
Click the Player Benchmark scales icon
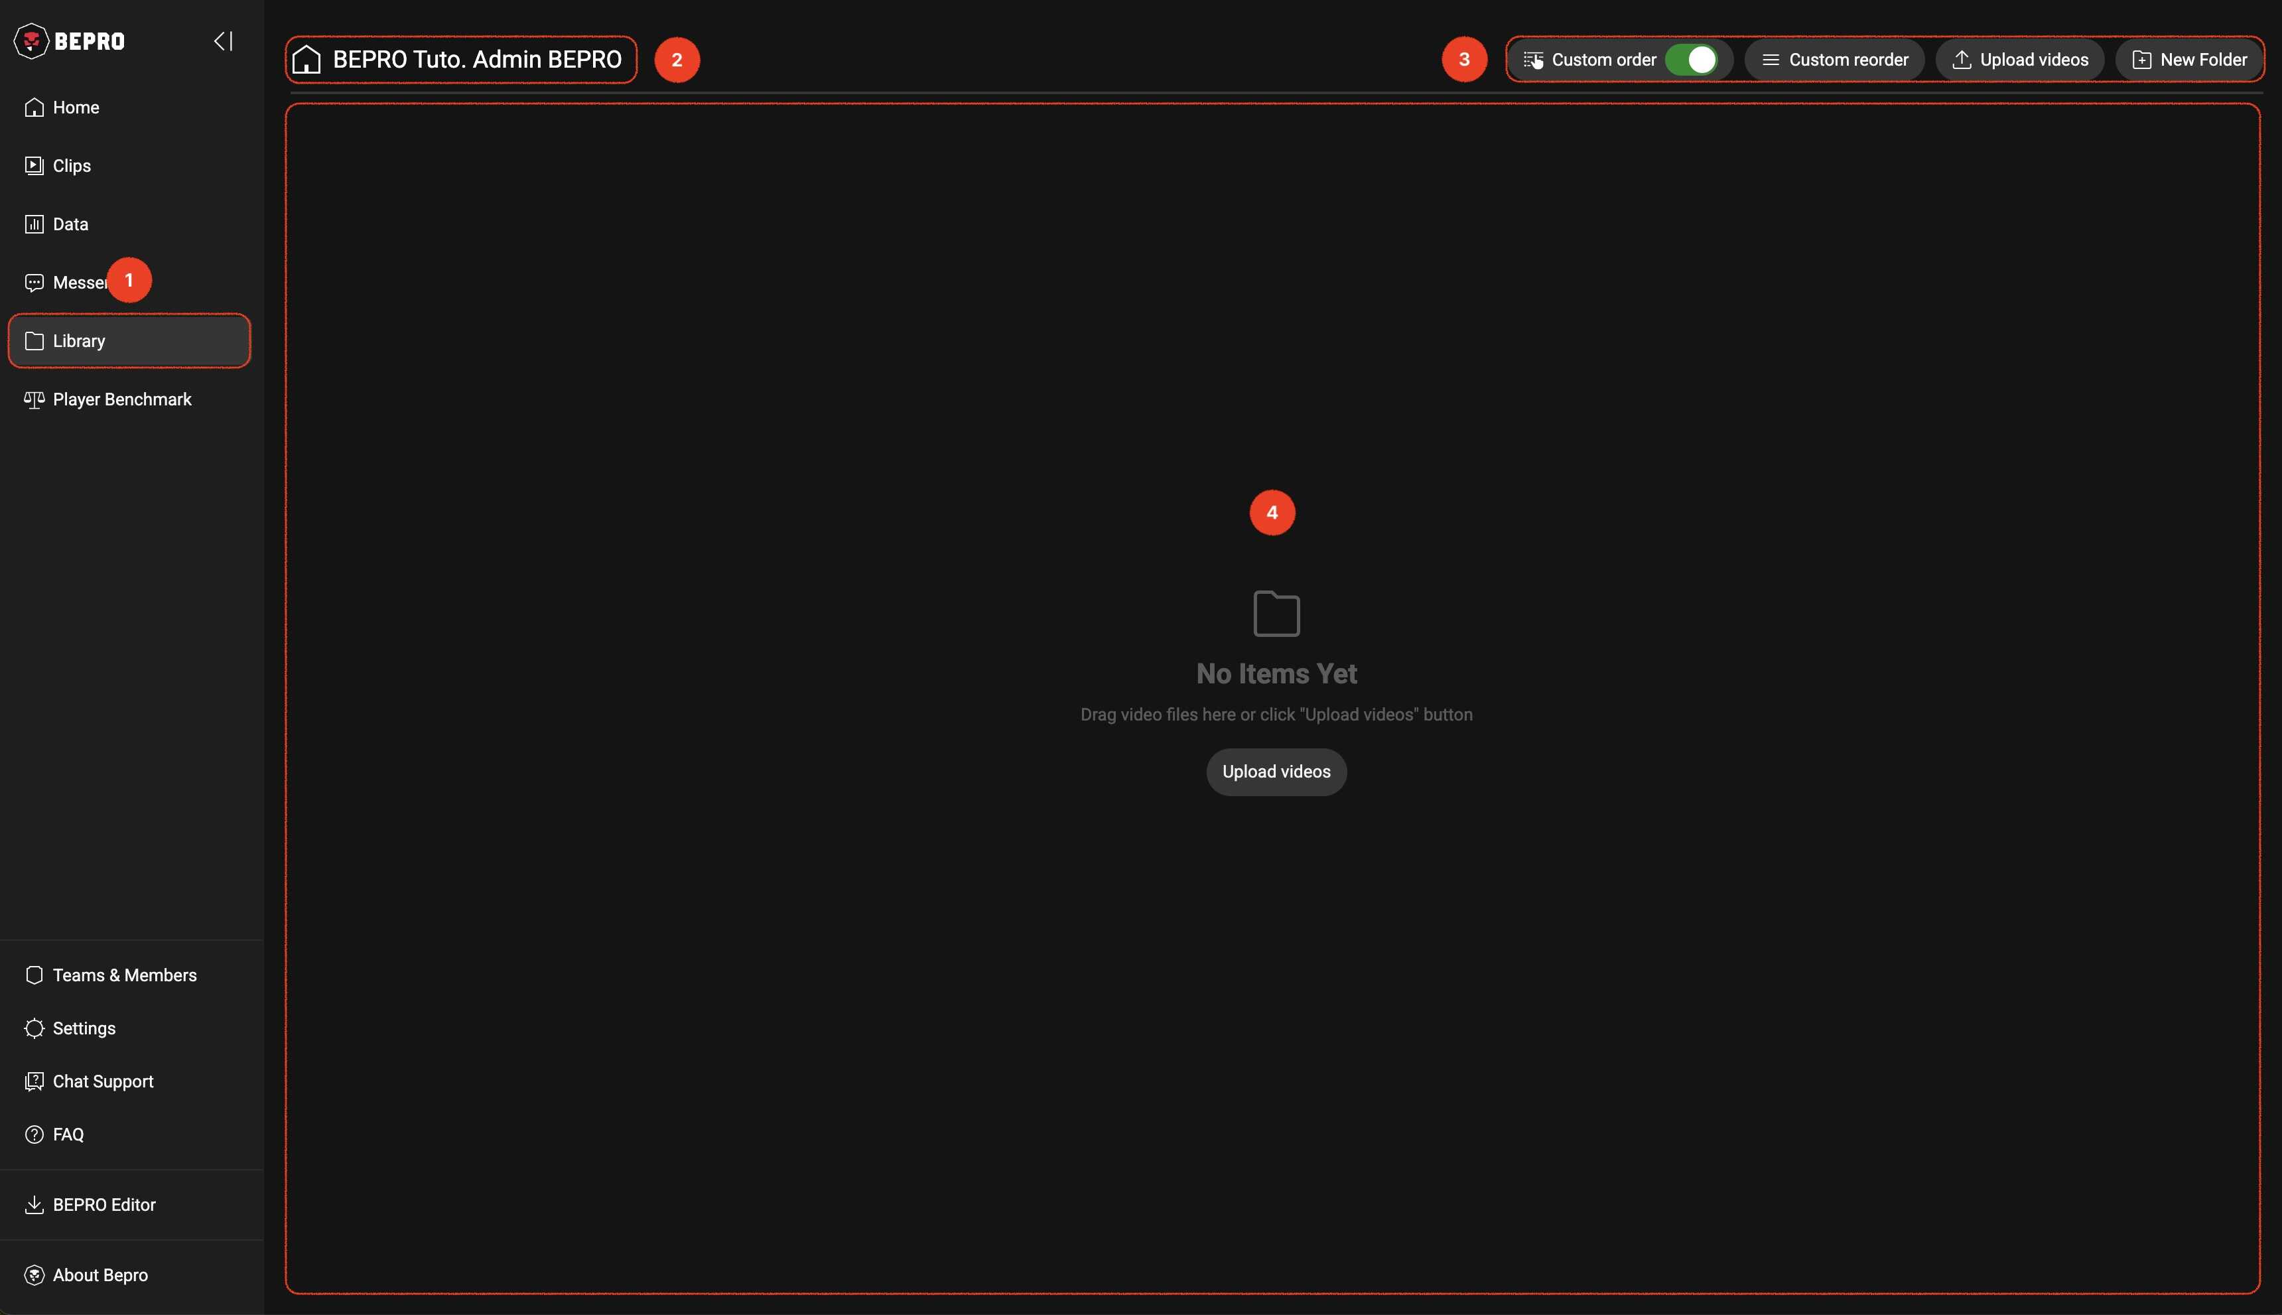click(34, 399)
